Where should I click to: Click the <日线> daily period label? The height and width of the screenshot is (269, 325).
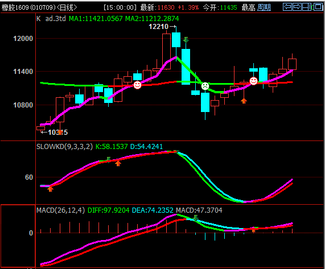pos(67,7)
